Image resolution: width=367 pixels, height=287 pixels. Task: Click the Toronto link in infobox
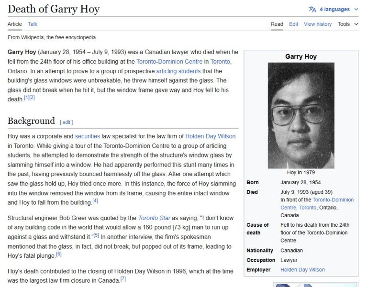click(x=308, y=208)
